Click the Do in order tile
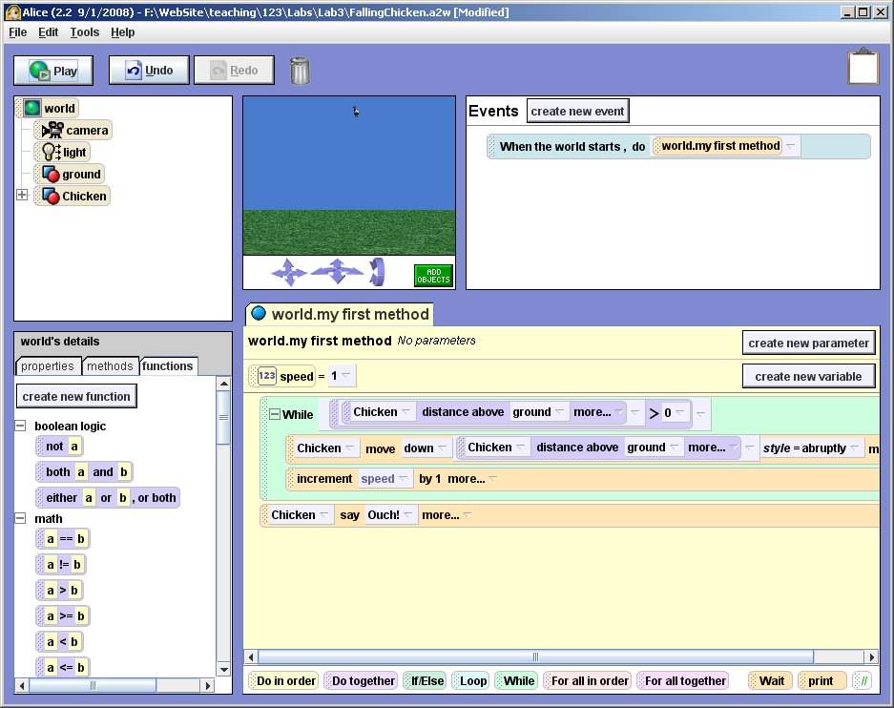 [x=282, y=680]
